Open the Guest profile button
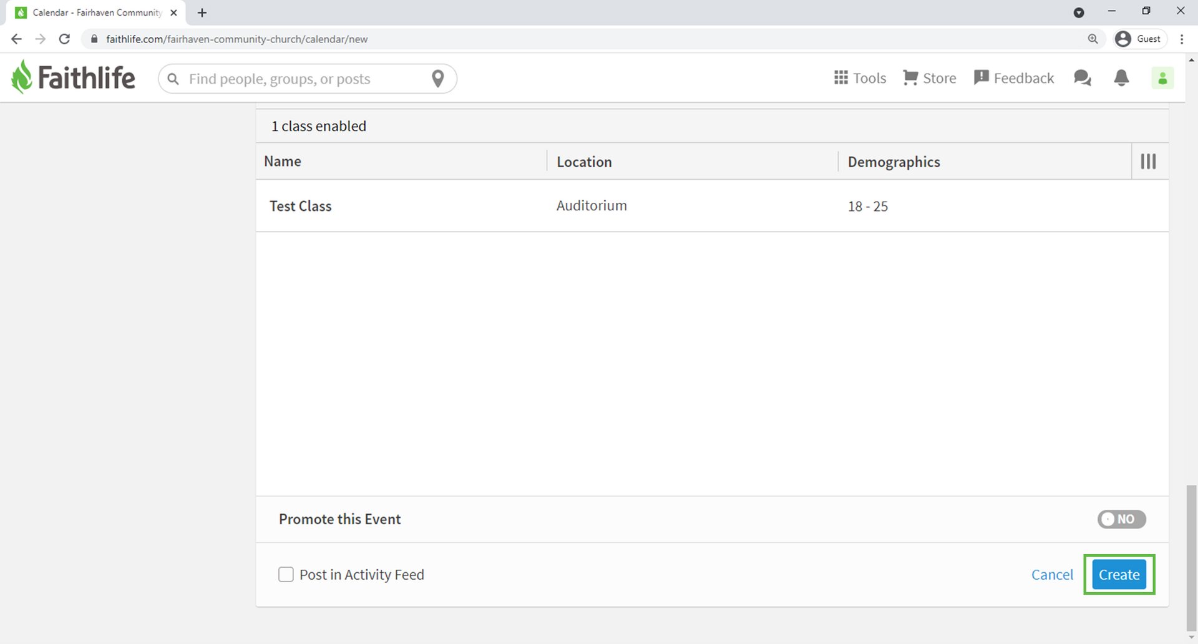Screen dimensions: 1198x644 coord(1141,39)
